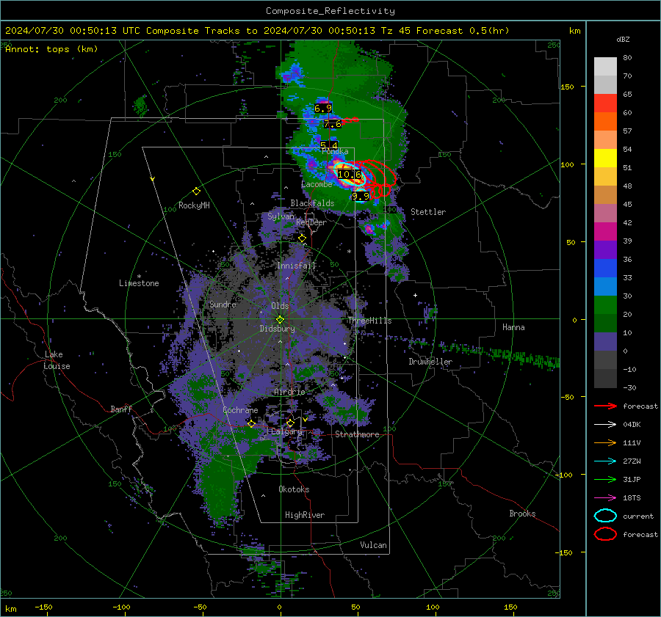The height and width of the screenshot is (617, 661).
Task: Click the Innisfail city label
Action: tap(296, 266)
